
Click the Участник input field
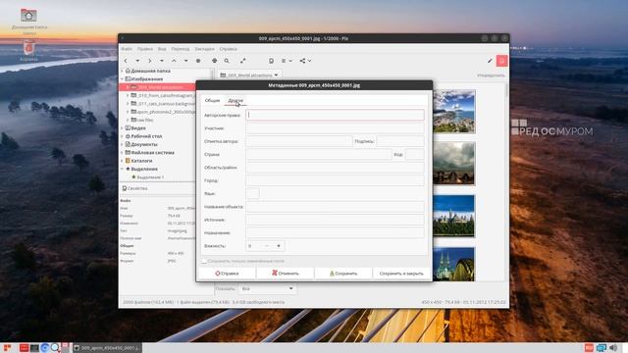click(335, 128)
